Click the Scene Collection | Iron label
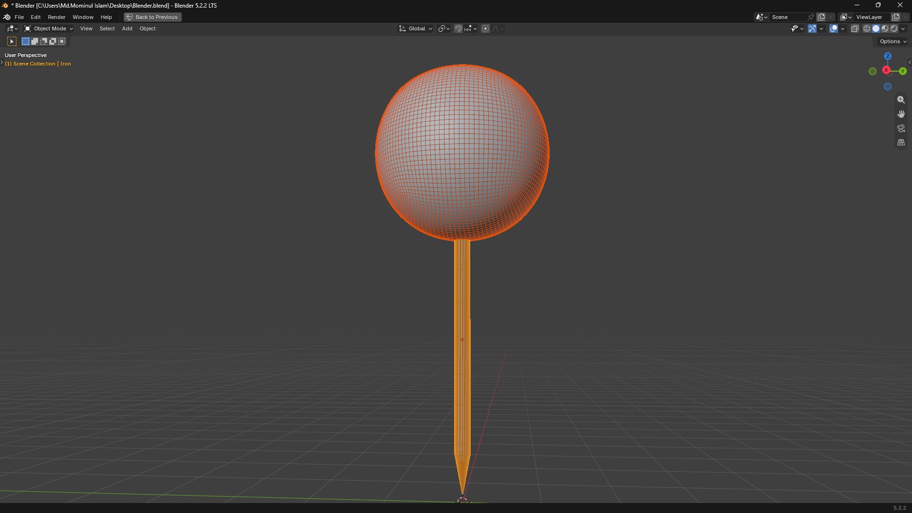This screenshot has height=513, width=912. [x=38, y=64]
